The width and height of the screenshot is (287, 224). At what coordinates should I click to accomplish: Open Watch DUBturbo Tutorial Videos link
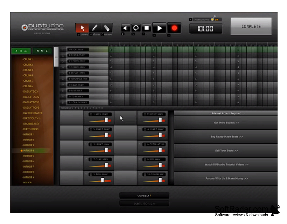[x=227, y=164]
